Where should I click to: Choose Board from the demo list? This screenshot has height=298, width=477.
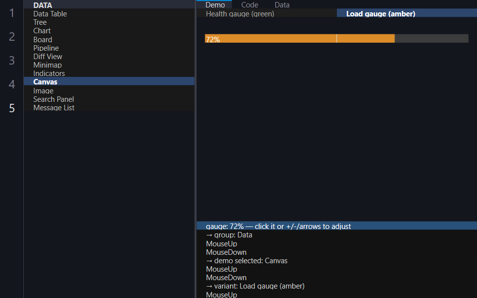tap(109, 40)
